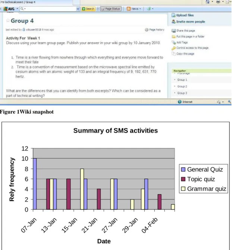Click the Grammar quiz legend color swatch
This screenshot has height=250, width=232.
(x=183, y=189)
